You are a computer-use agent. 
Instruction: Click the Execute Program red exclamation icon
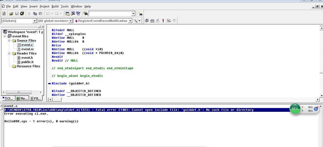[163, 21]
